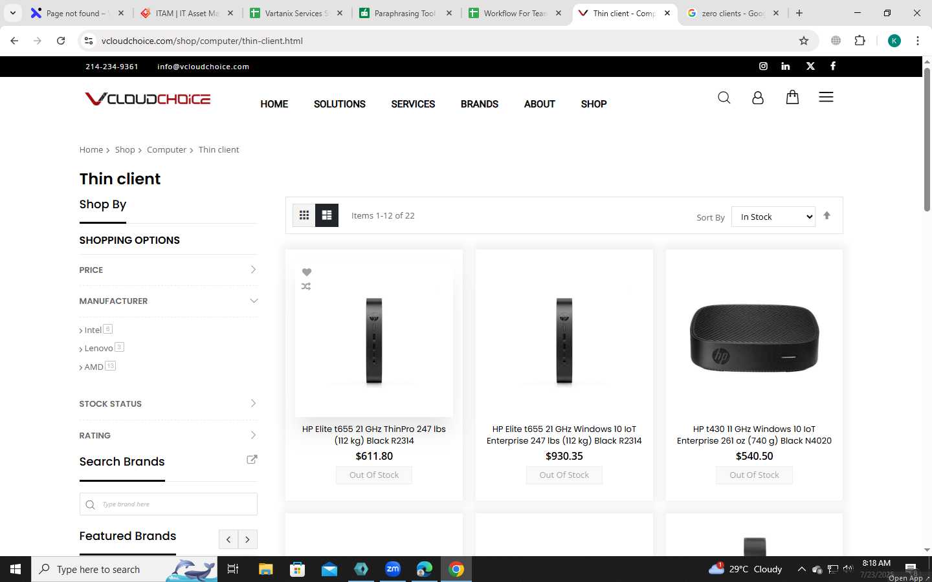Open SERVICES navigation menu
This screenshot has height=582, width=932.
413,104
